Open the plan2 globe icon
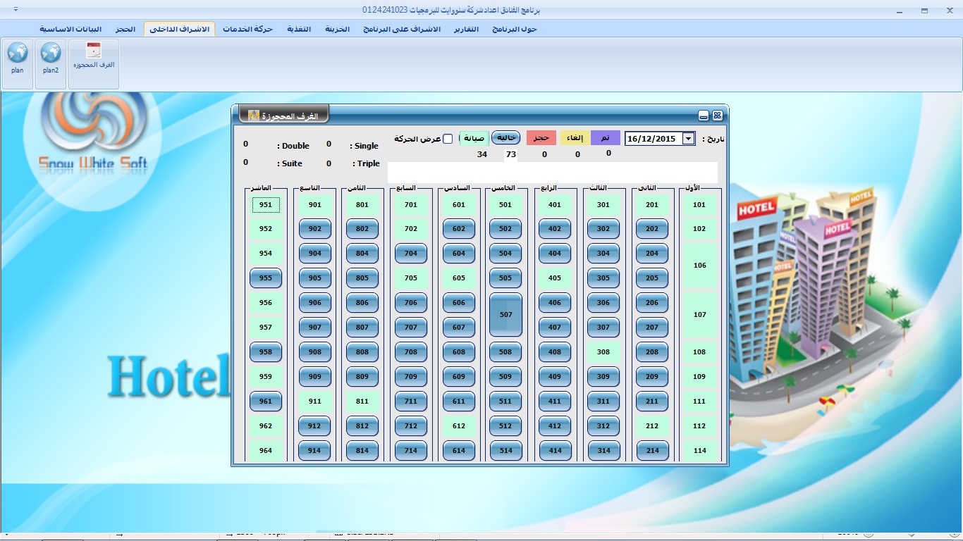 (51, 53)
